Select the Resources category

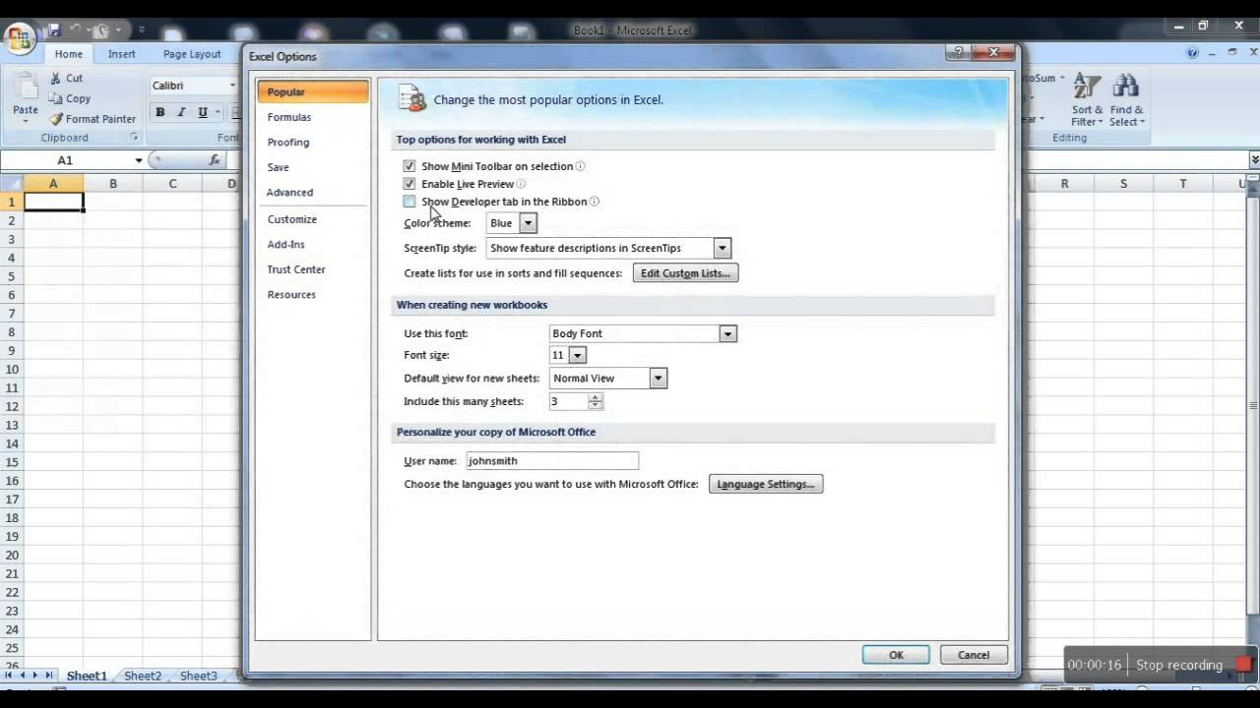pos(313,294)
